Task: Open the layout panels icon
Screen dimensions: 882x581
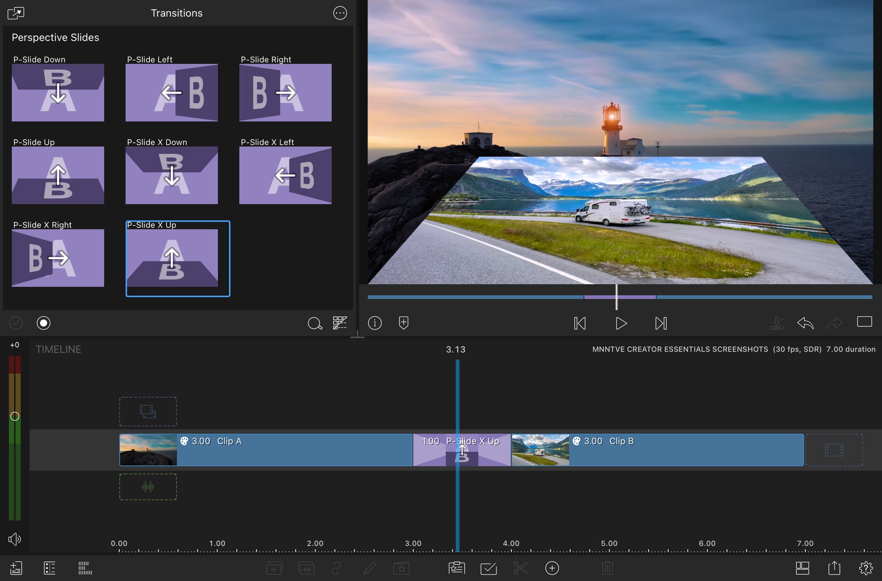Action: (802, 568)
